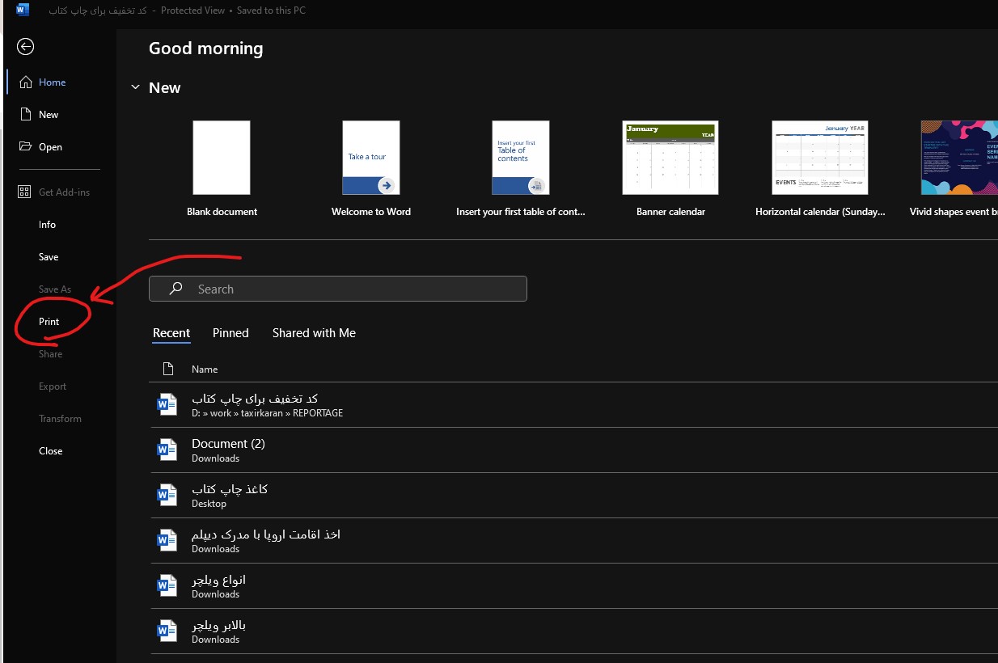The image size is (998, 663).
Task: Open the Info menu item
Action: pyautogui.click(x=47, y=225)
